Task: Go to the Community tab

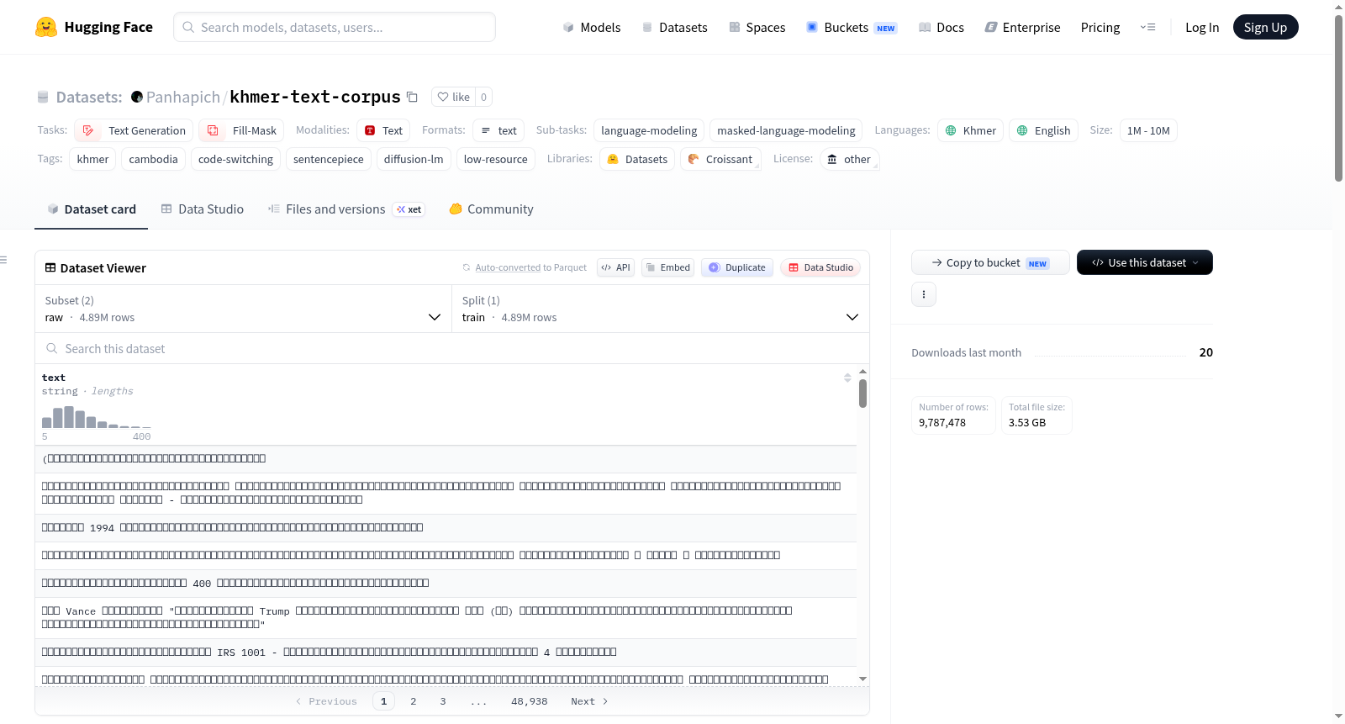Action: click(491, 209)
